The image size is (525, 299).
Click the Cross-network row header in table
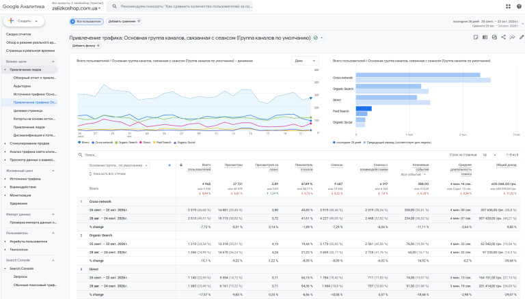pos(100,201)
